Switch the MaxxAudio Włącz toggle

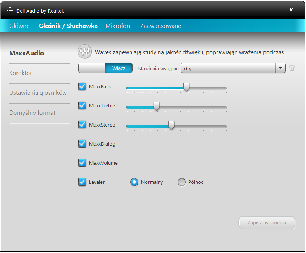click(x=105, y=68)
